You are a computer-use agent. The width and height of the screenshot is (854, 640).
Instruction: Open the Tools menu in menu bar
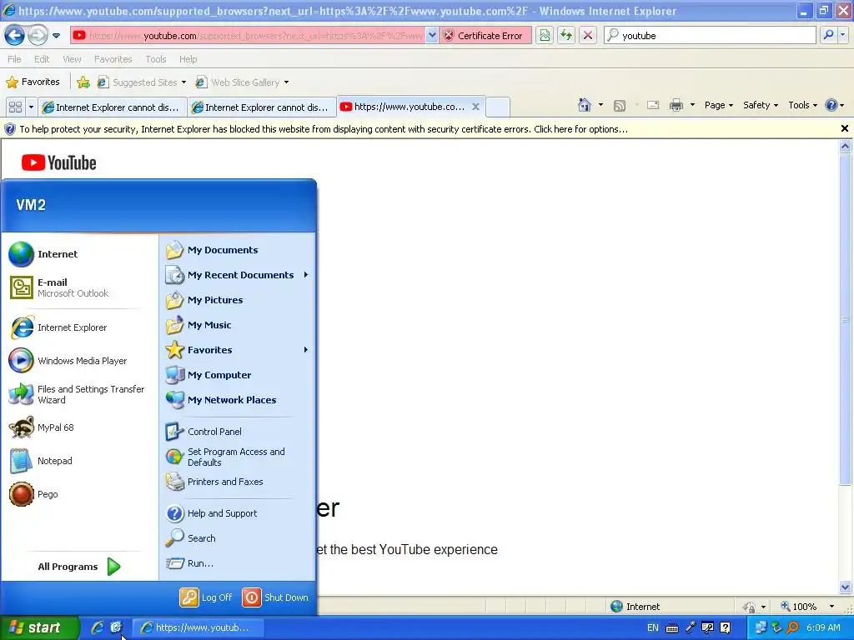pos(156,59)
